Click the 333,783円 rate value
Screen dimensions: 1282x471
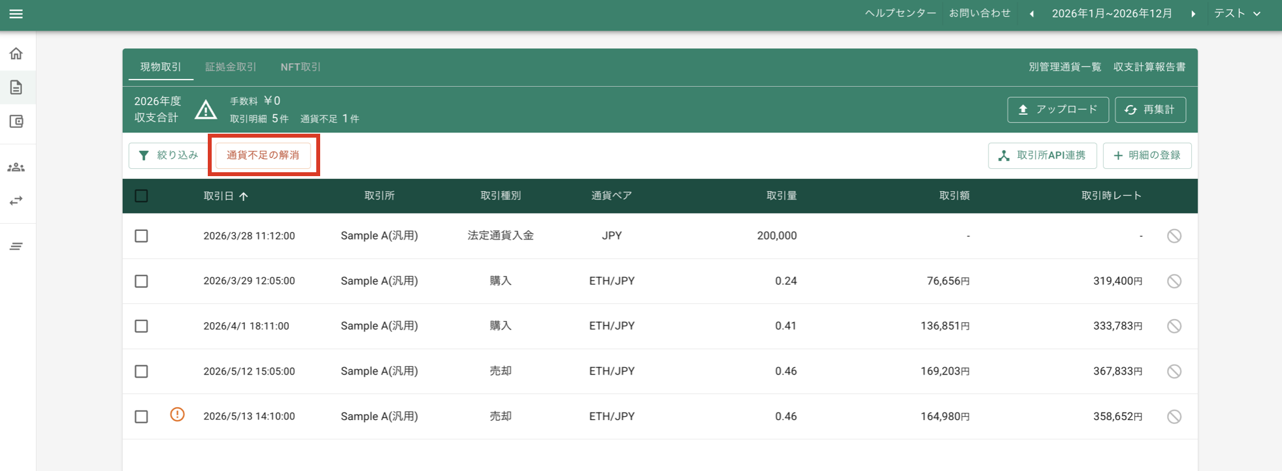pos(1118,326)
